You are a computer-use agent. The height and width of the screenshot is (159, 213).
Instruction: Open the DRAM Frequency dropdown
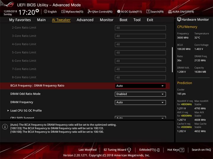pyautogui.click(x=140, y=102)
